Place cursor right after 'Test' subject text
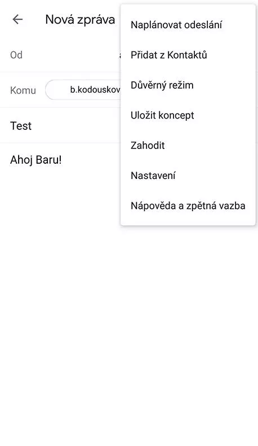Image resolution: width=258 pixels, height=446 pixels. point(32,126)
